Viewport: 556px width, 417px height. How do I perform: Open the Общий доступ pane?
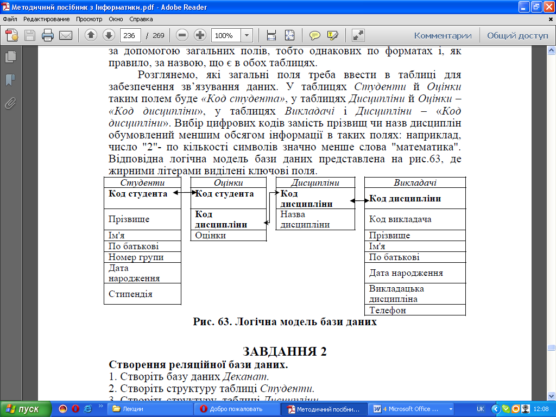coord(517,35)
